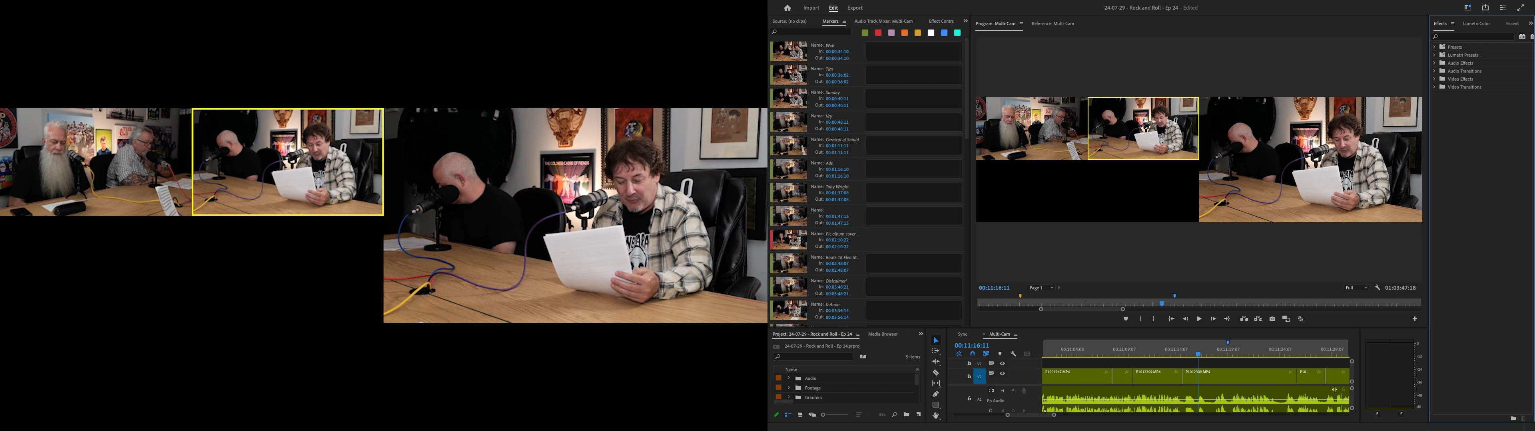Open timeline display settings wrench
Image resolution: width=1535 pixels, height=431 pixels.
1014,354
